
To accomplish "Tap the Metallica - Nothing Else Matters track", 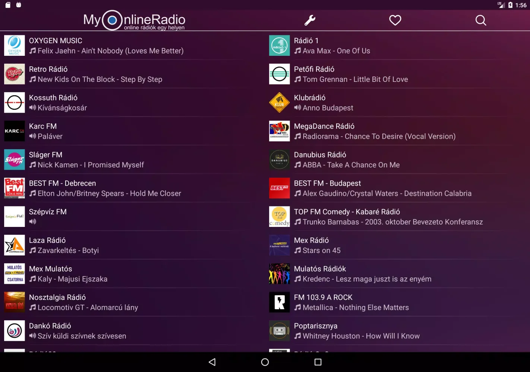I will click(x=356, y=308).
